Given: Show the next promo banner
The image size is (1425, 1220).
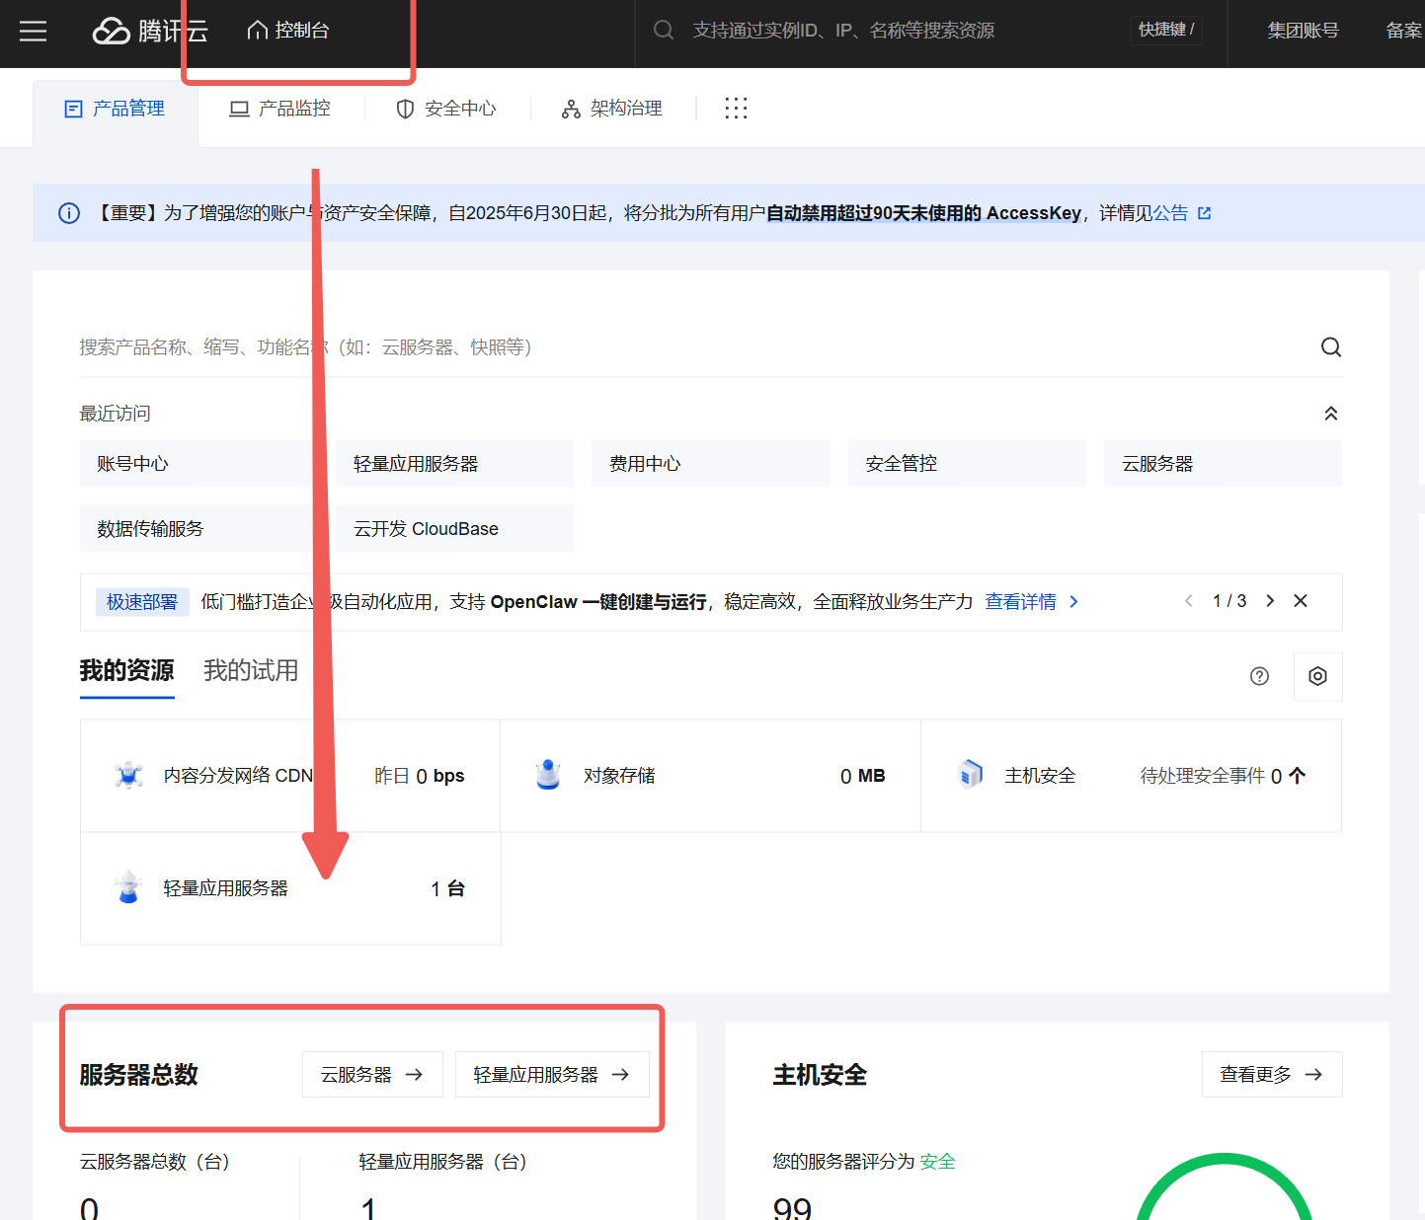Looking at the screenshot, I should pos(1270,601).
